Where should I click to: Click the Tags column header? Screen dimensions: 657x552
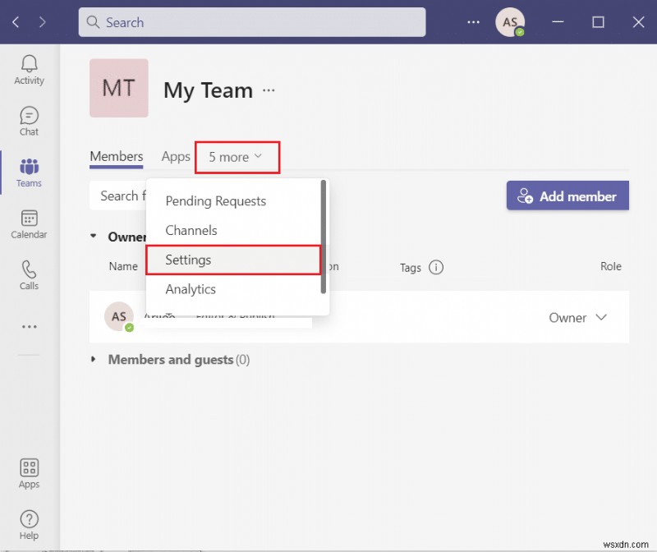pos(410,268)
